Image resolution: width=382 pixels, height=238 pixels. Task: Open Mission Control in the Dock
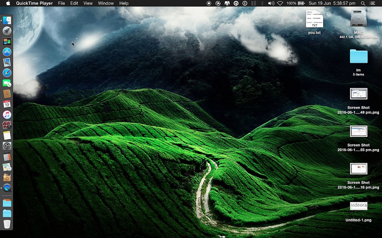pos(7,41)
